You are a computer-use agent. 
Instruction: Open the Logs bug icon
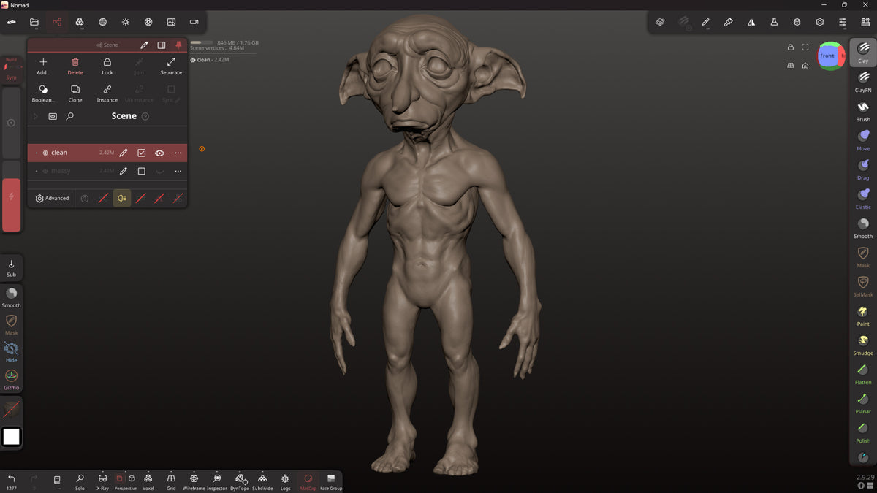[x=285, y=481]
